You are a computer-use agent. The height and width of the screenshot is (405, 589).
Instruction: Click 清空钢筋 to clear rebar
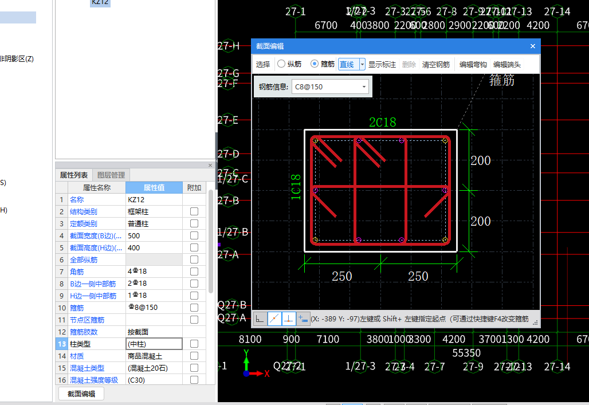(x=436, y=64)
